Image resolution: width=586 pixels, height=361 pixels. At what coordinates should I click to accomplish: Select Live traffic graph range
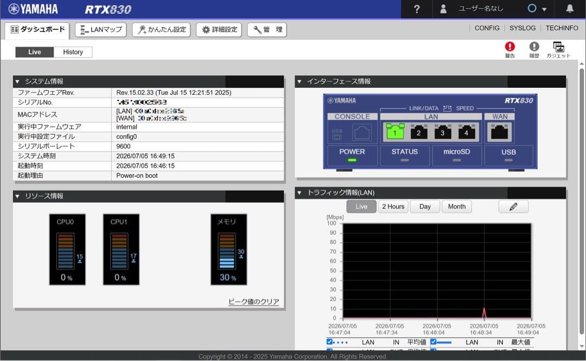click(x=361, y=207)
